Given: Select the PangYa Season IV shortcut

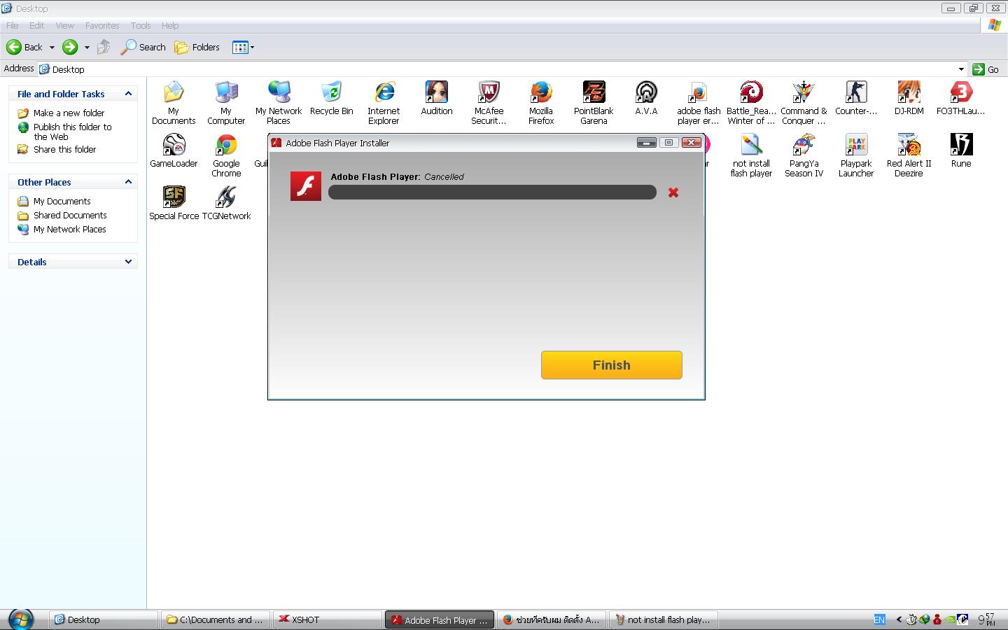Looking at the screenshot, I should pyautogui.click(x=804, y=155).
